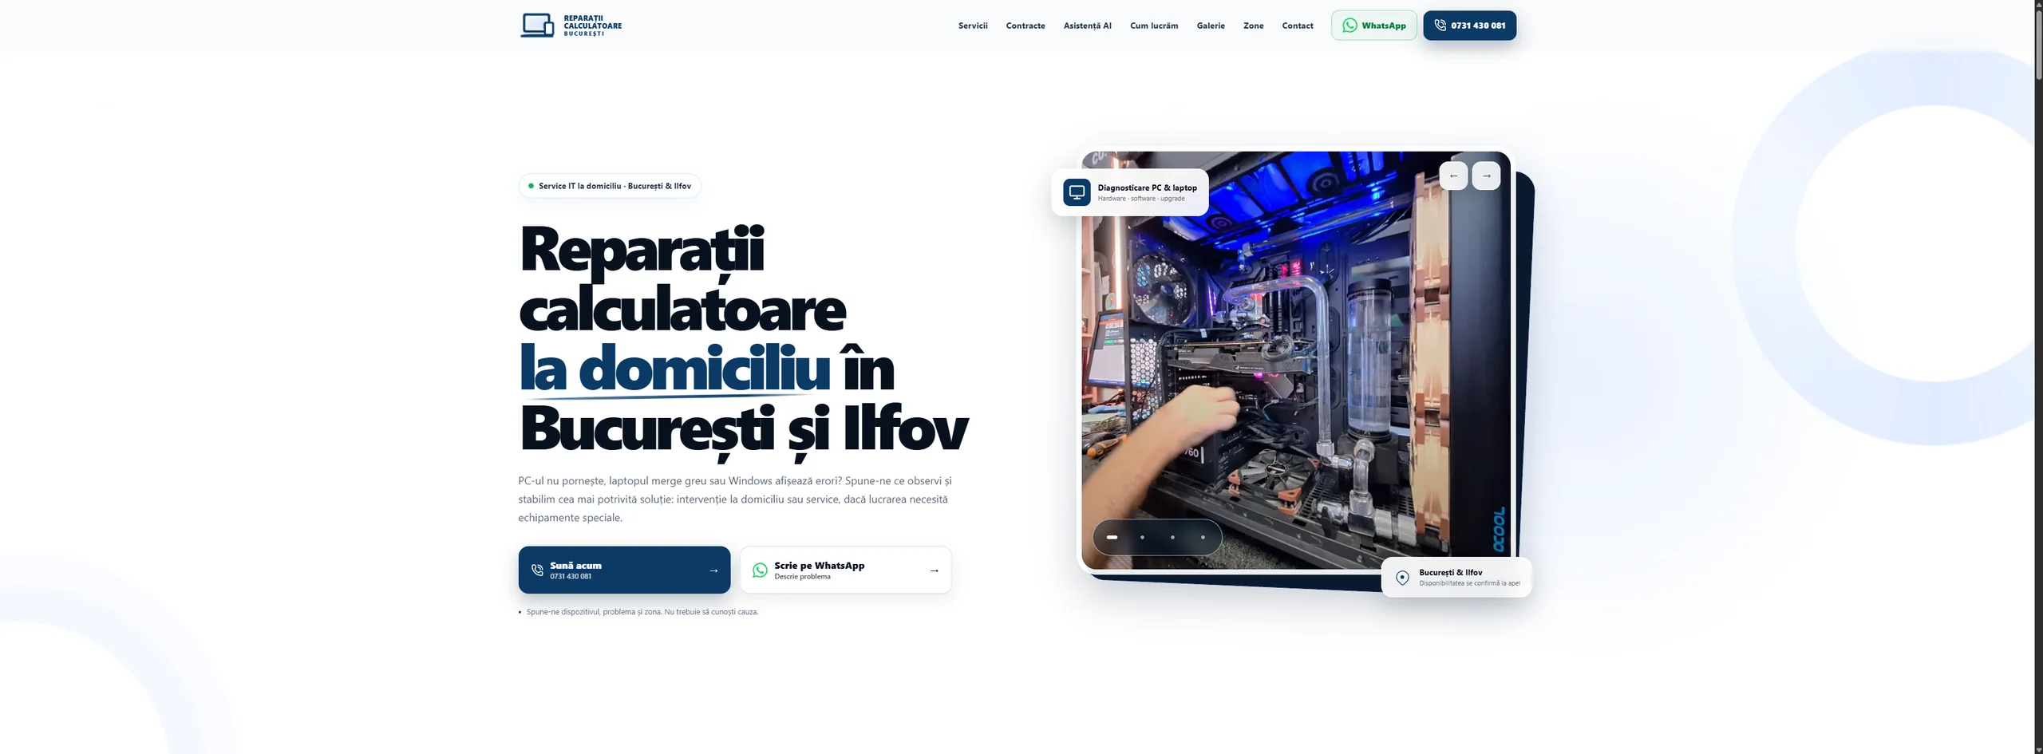Click the București & Ilfov card text
This screenshot has width=2043, height=754.
pyautogui.click(x=1450, y=572)
